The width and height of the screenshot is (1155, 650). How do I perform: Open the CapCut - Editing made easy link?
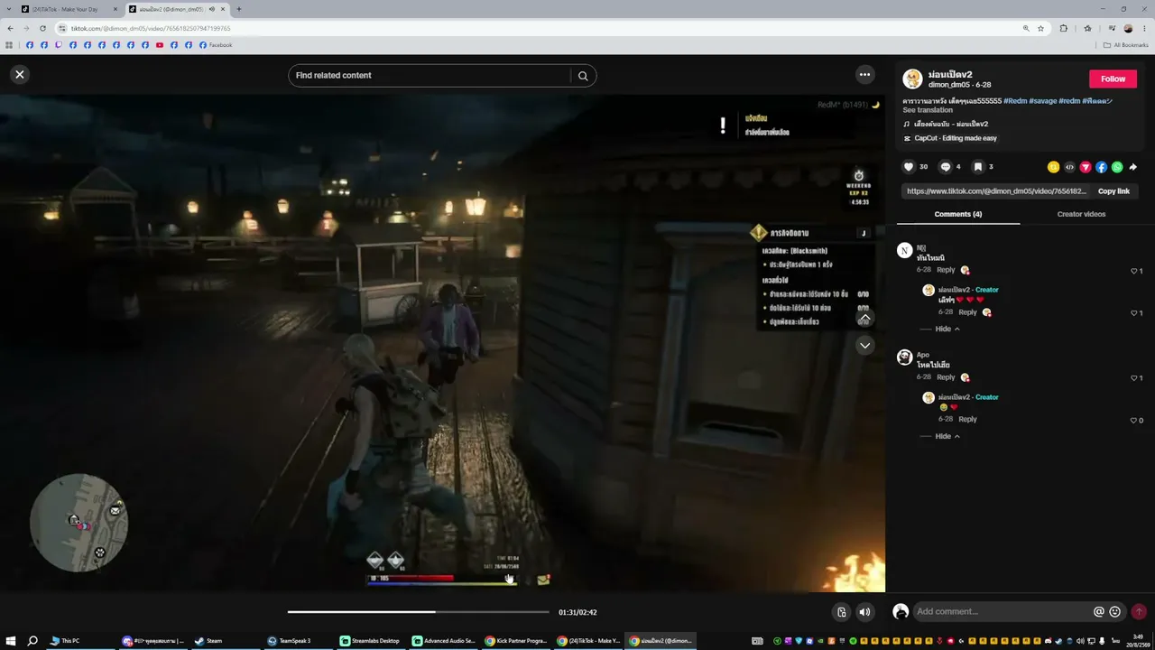pyautogui.click(x=956, y=138)
